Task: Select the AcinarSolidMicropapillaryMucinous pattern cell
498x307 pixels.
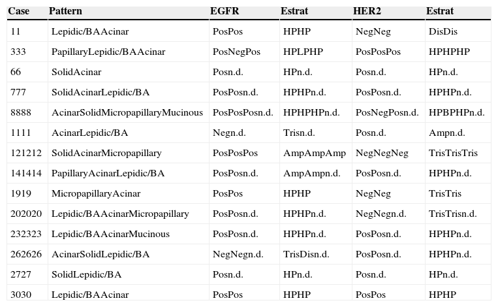Action: 127,113
